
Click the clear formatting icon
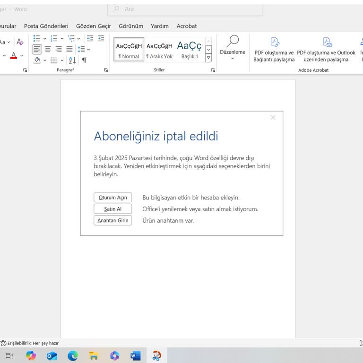pos(20,42)
